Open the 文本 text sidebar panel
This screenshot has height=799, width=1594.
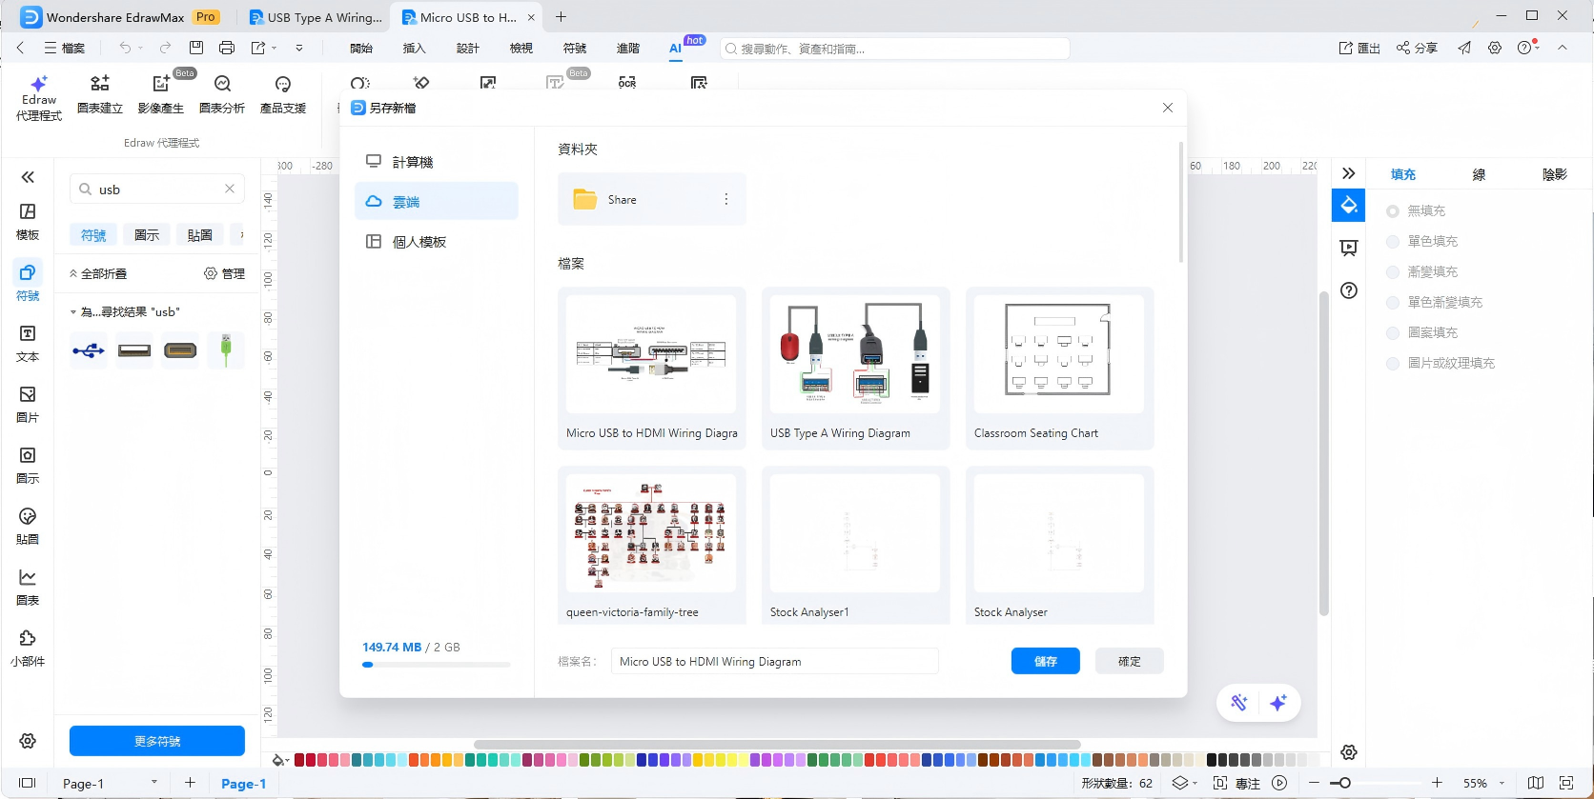(28, 343)
